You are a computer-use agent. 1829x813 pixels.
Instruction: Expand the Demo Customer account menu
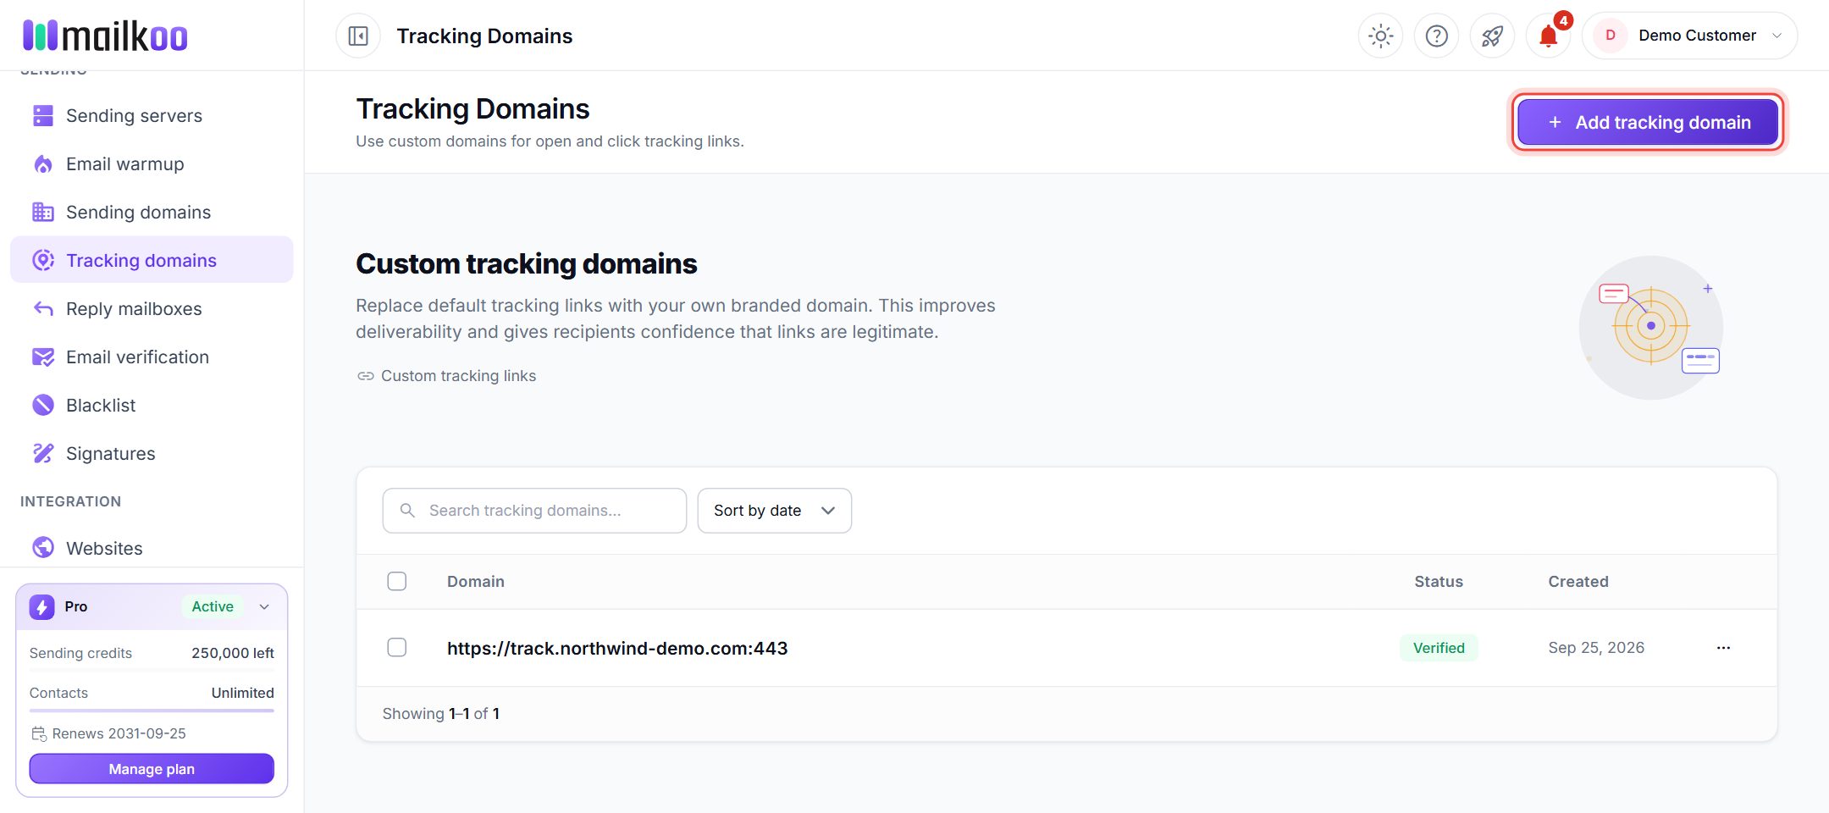coord(1689,36)
